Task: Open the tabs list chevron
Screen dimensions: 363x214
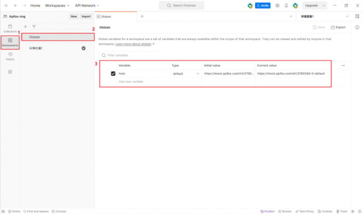Action: [x=291, y=16]
